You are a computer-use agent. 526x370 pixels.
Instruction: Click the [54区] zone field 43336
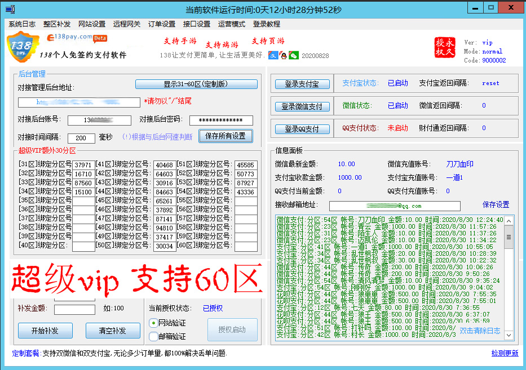click(x=246, y=192)
